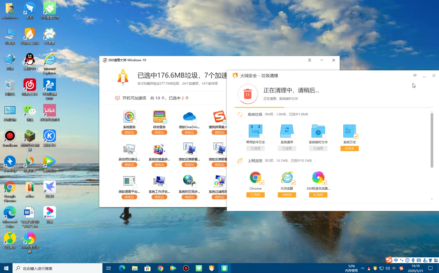Select 系统临时文件 folder icon
This screenshot has width=439, height=273.
[x=318, y=131]
